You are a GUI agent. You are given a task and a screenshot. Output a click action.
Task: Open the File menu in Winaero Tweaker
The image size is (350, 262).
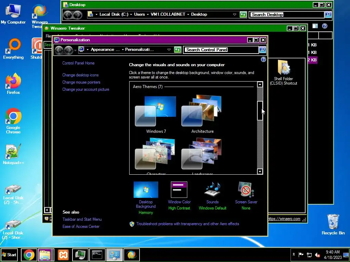click(x=48, y=36)
